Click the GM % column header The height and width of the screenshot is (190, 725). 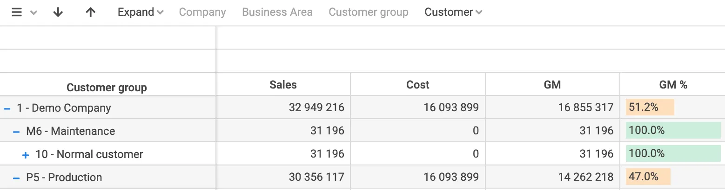(673, 85)
